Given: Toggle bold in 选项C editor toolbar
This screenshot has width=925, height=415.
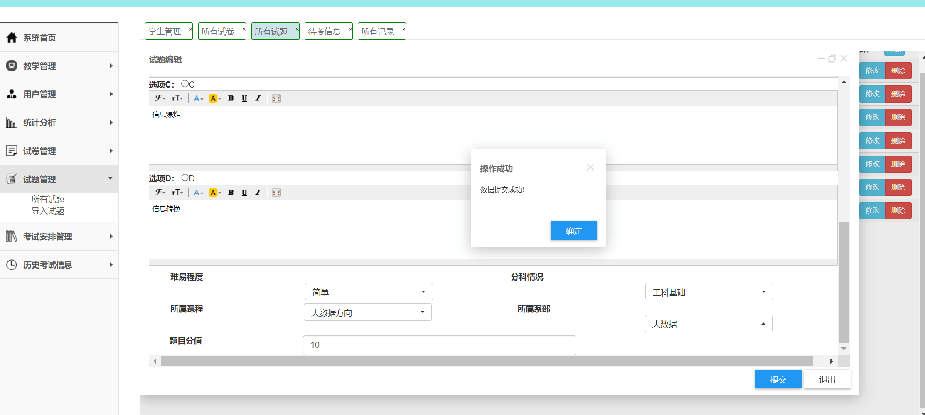Looking at the screenshot, I should pos(231,98).
